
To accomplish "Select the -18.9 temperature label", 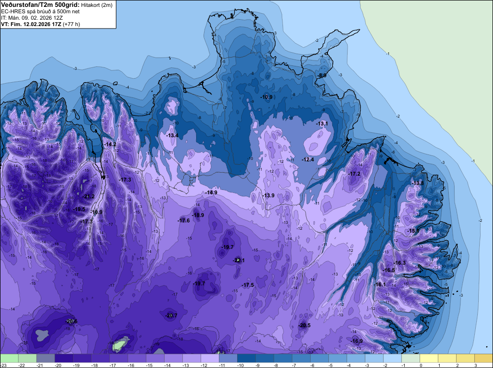I will pyautogui.click(x=198, y=215).
